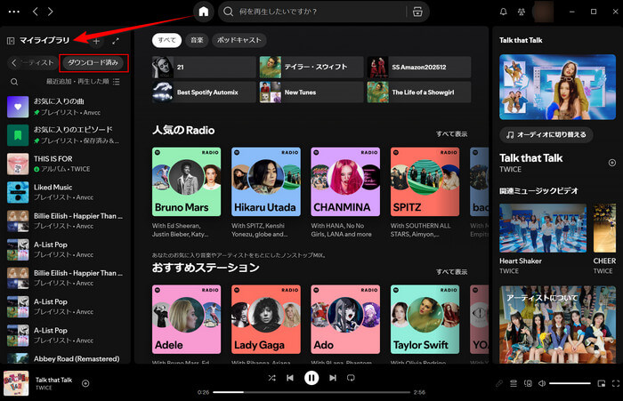This screenshot has height=401, width=623.
Task: Navigate back with left arrow
Action: [x=36, y=12]
